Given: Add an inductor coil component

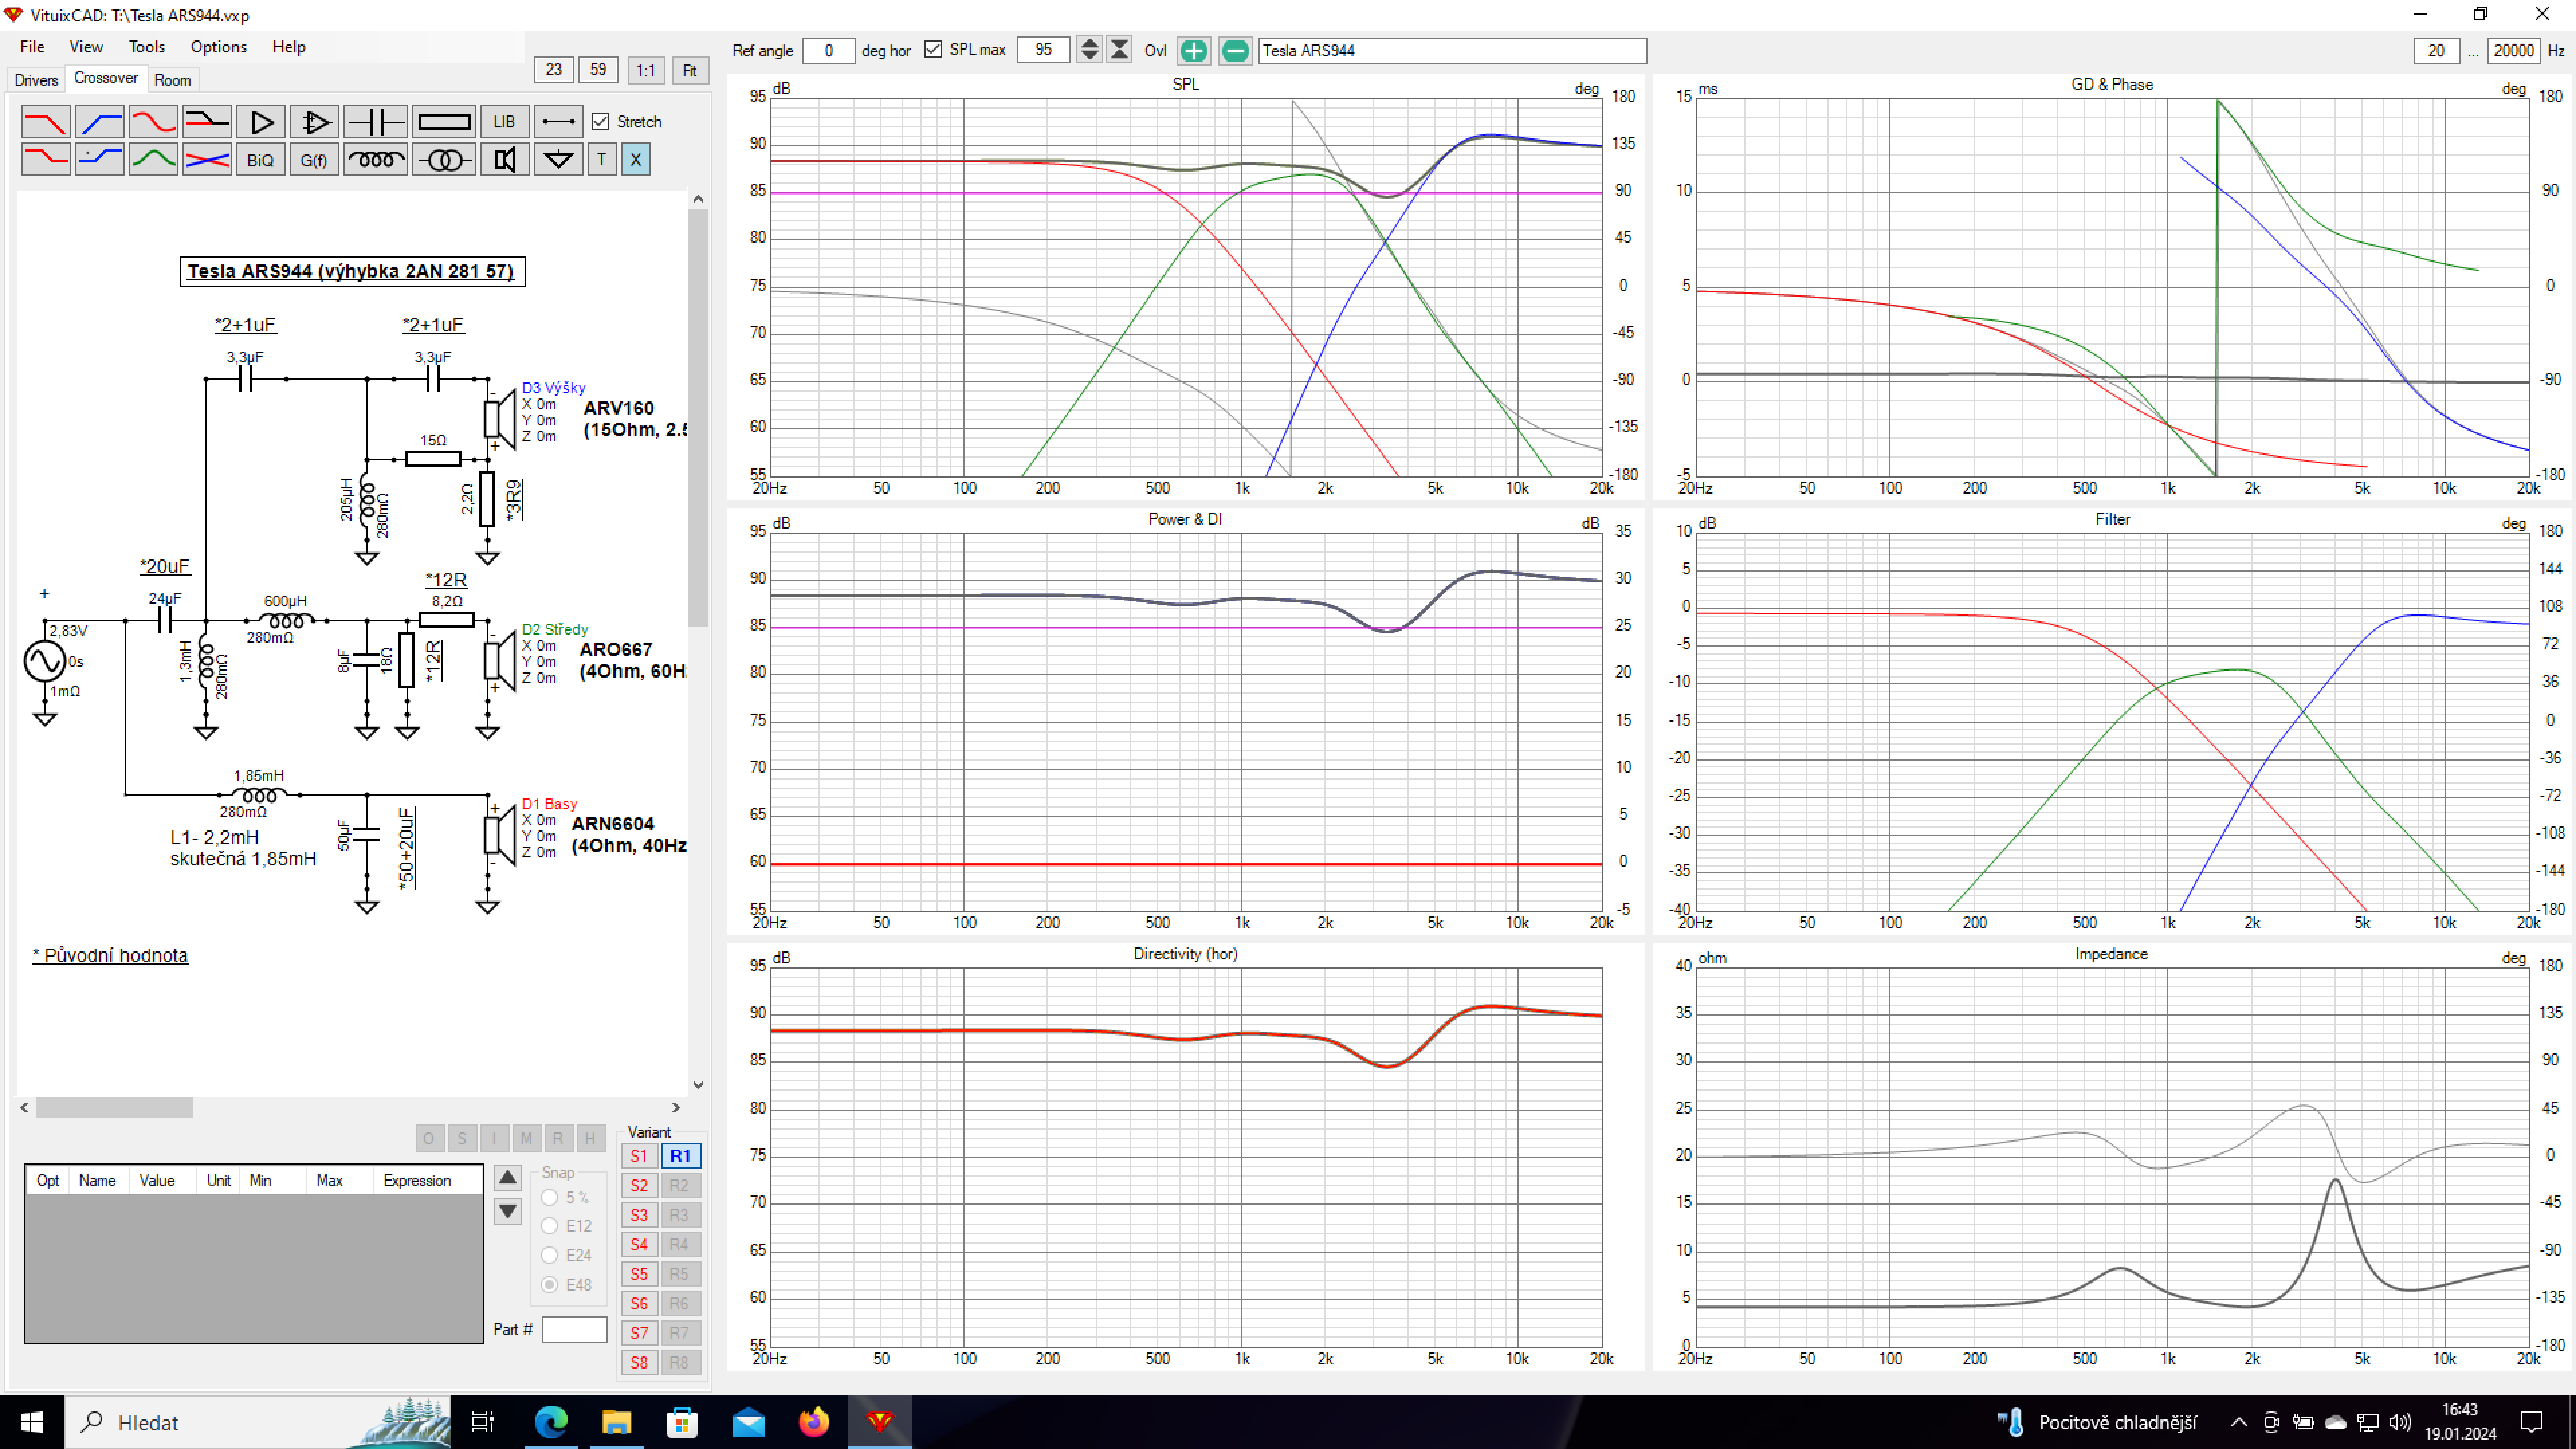Looking at the screenshot, I should click(375, 160).
